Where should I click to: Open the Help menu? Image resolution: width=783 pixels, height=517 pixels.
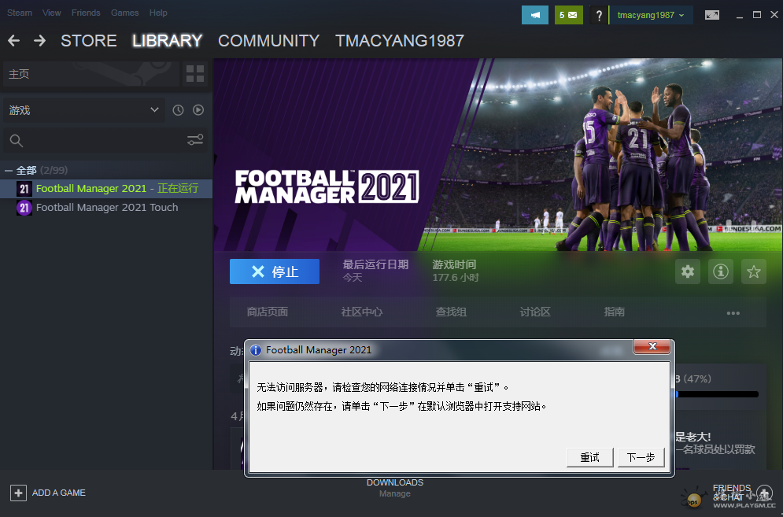coord(158,13)
